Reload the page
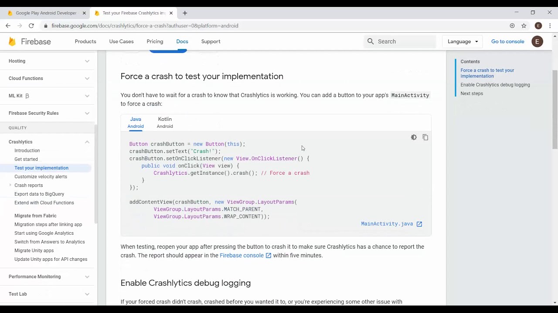The width and height of the screenshot is (558, 313). tap(31, 26)
